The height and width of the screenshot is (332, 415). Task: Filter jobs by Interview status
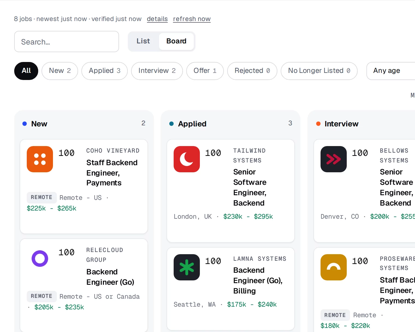[x=157, y=71]
